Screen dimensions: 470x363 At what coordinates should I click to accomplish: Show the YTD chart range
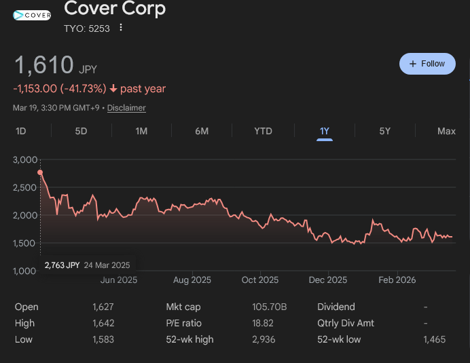[263, 131]
